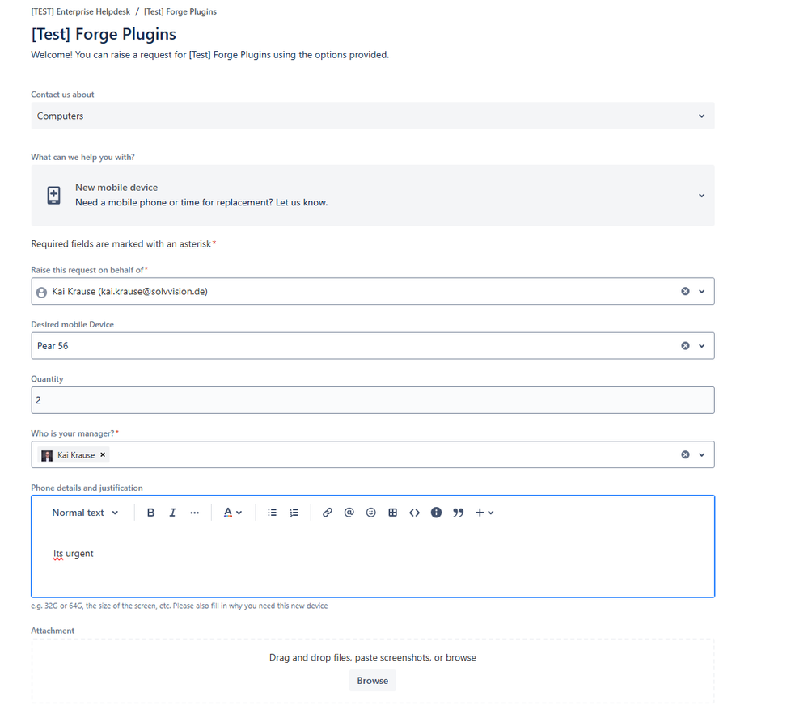Insert numbered list

click(294, 513)
